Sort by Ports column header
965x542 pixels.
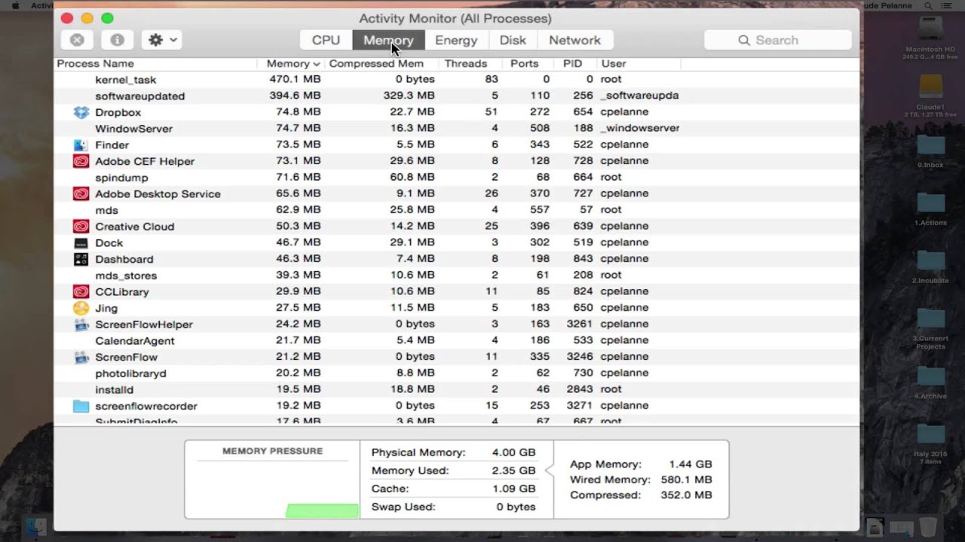click(524, 64)
